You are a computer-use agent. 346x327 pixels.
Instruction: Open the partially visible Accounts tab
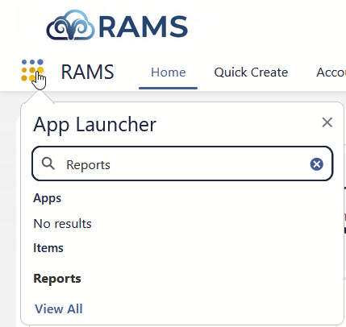[331, 72]
